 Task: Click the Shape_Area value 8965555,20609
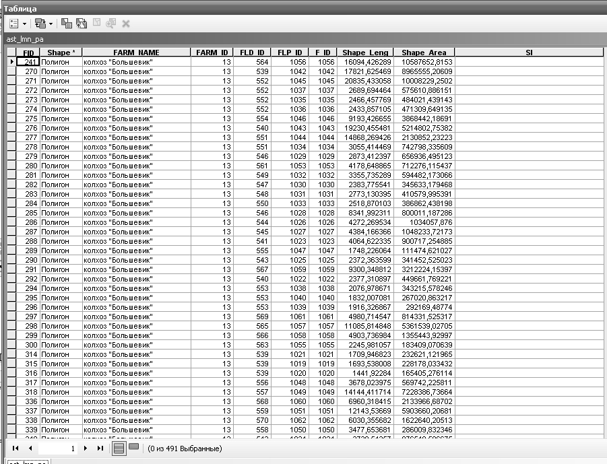click(426, 71)
